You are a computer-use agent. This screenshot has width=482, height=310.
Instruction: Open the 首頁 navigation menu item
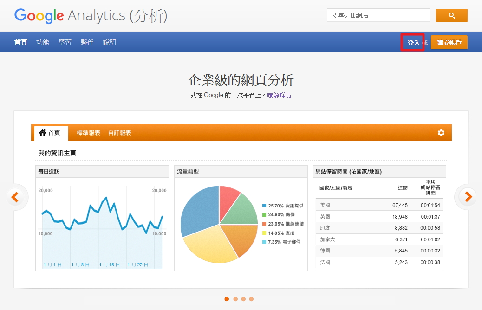pyautogui.click(x=20, y=42)
